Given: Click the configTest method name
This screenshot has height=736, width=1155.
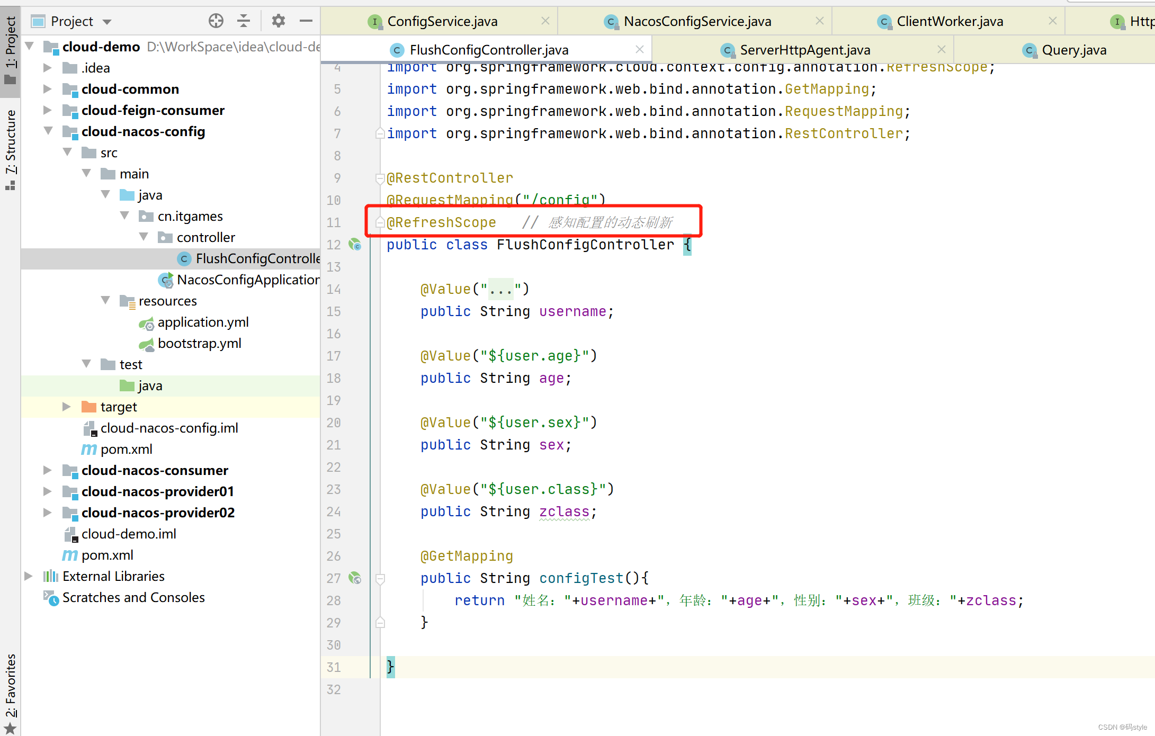Looking at the screenshot, I should (x=581, y=578).
